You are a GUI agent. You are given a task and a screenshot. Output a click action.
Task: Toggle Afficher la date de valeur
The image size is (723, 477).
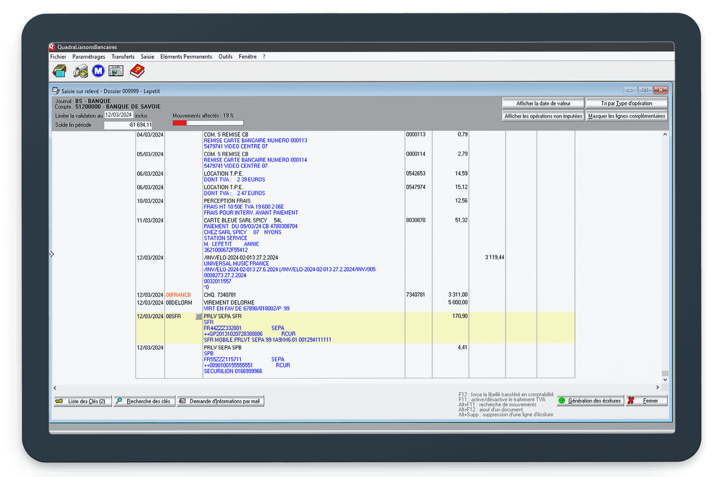543,103
